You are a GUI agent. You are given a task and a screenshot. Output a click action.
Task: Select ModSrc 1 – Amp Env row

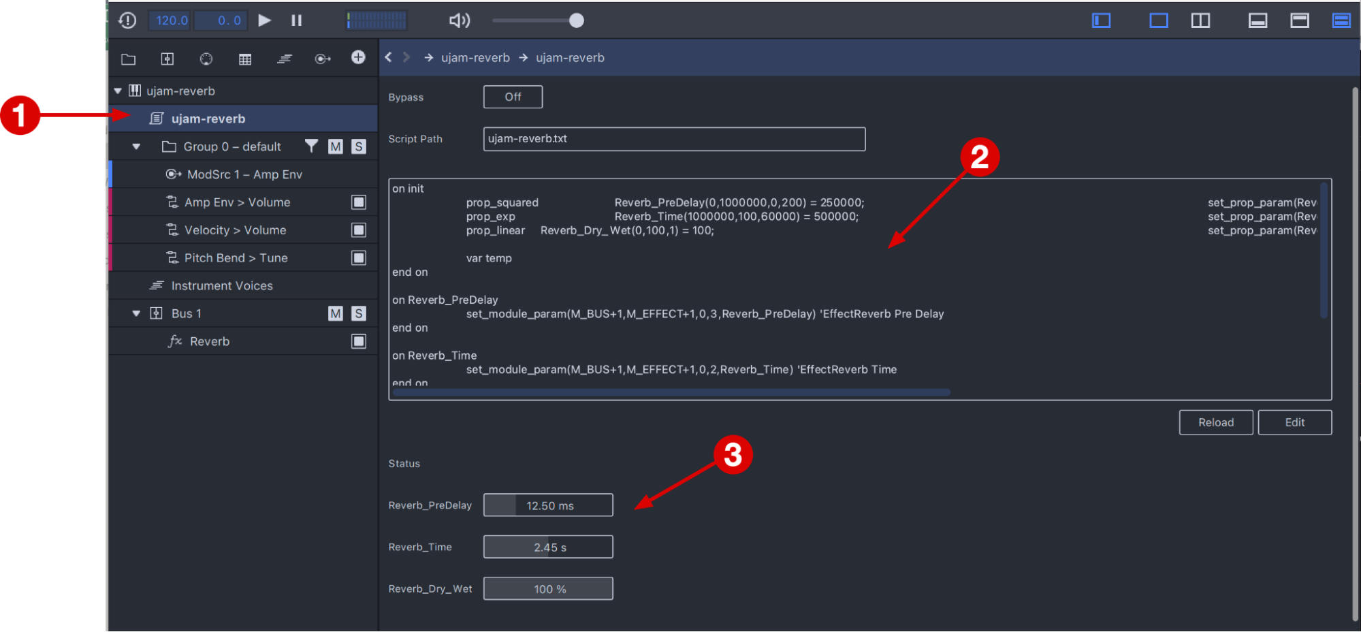coord(243,174)
